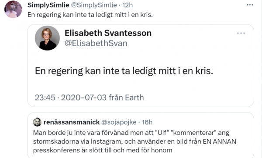Open the quoted tweet text about stormskadorna

click(134, 141)
